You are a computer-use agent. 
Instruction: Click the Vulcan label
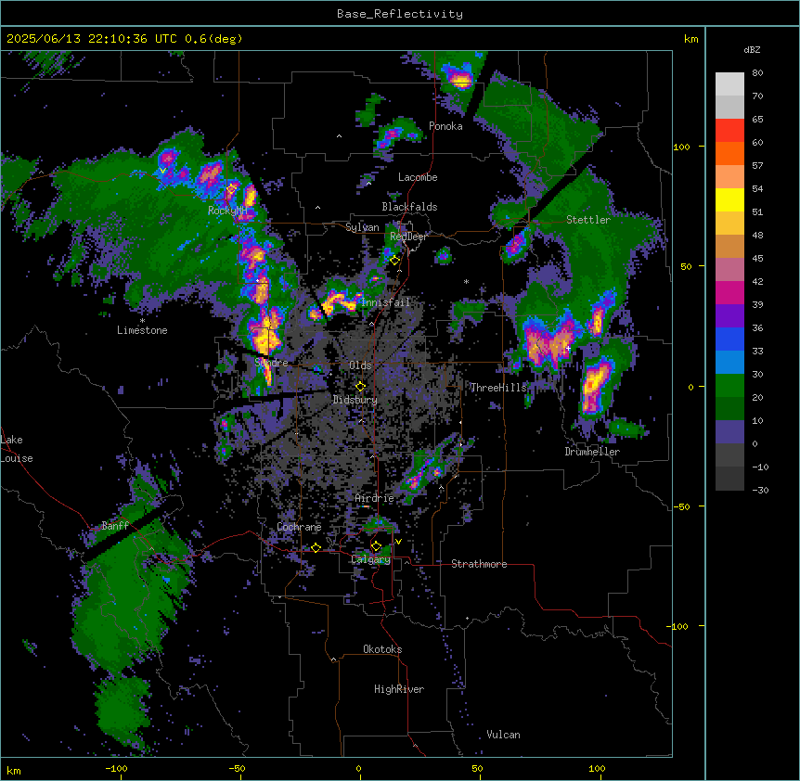point(504,735)
